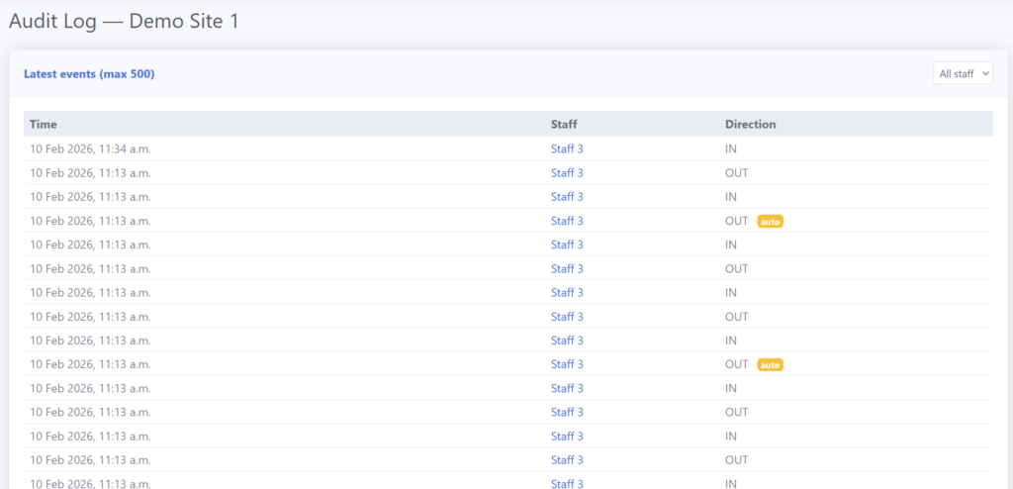
Task: Open Staff 3 link beside the second auto badge
Action: [x=567, y=365]
